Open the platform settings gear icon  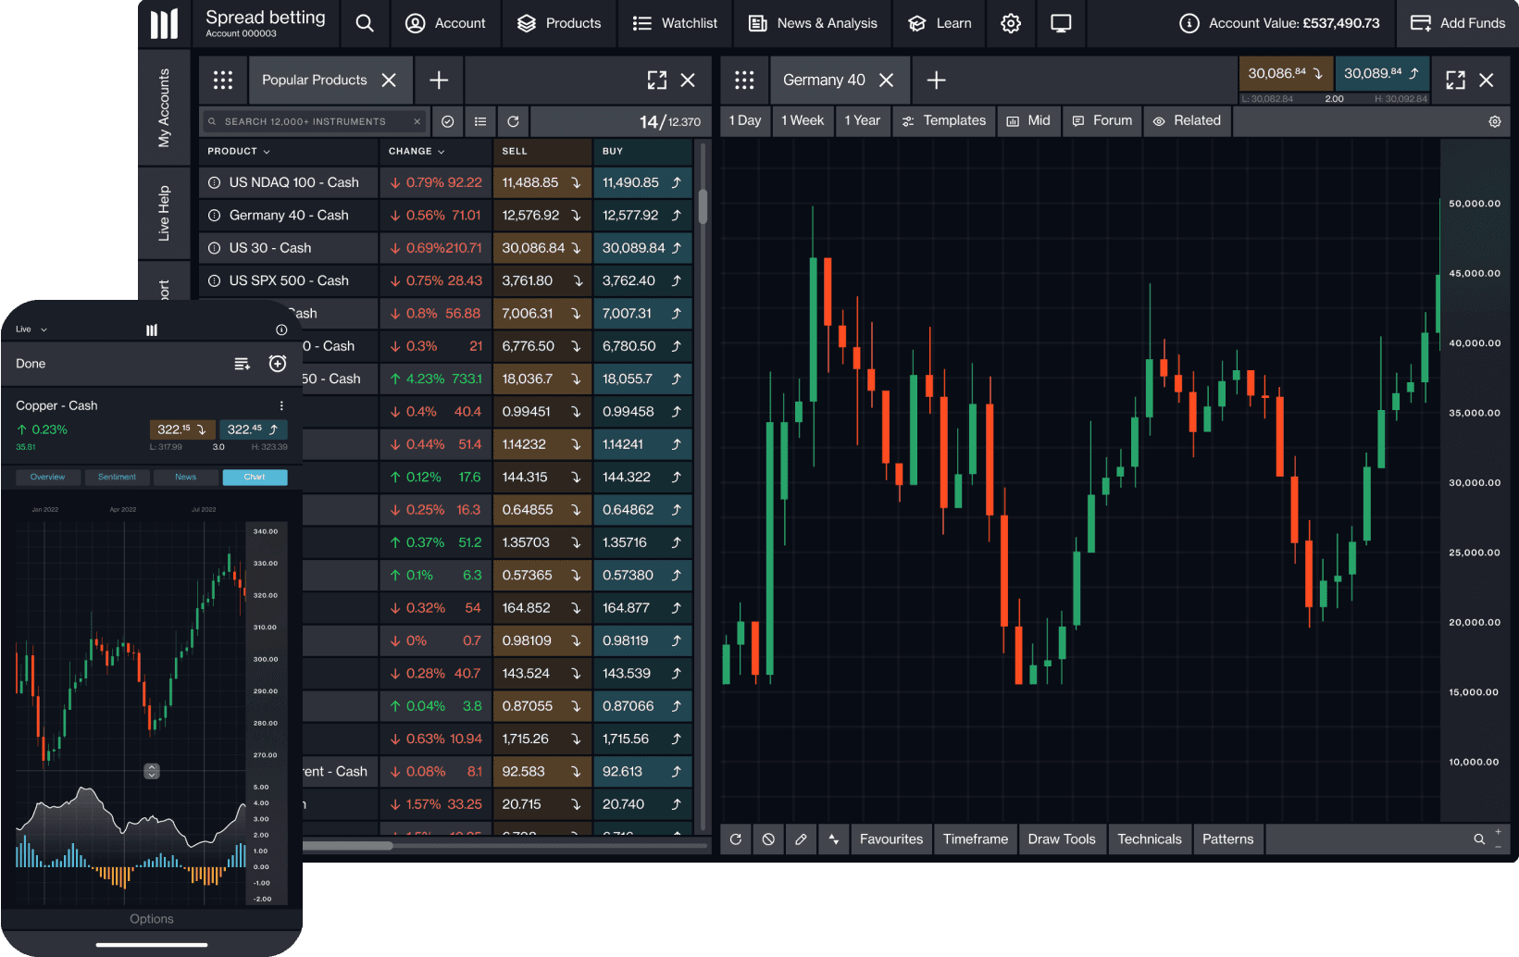click(1011, 23)
